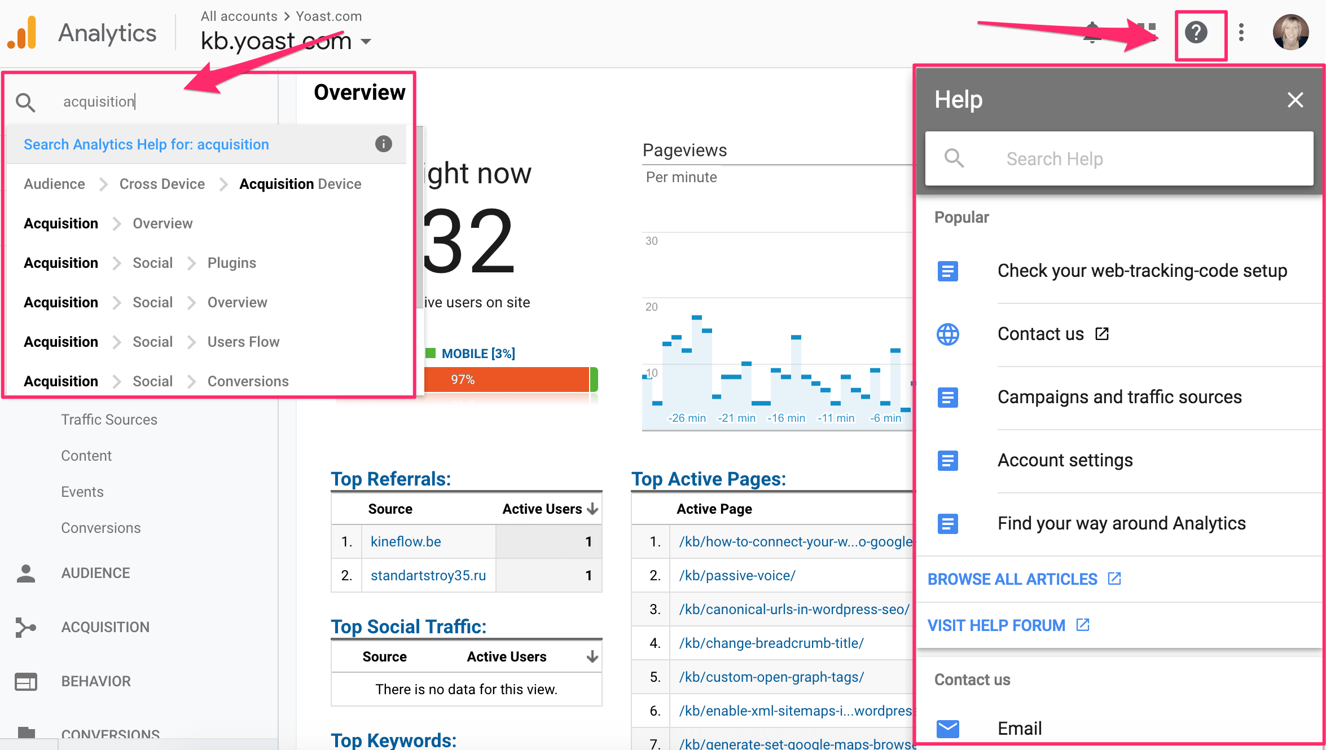This screenshot has height=750, width=1326.
Task: Sort Top Social Traffic by Active Users arrow
Action: (592, 656)
